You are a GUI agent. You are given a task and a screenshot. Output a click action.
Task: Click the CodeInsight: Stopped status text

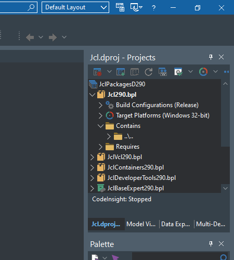coord(122,199)
